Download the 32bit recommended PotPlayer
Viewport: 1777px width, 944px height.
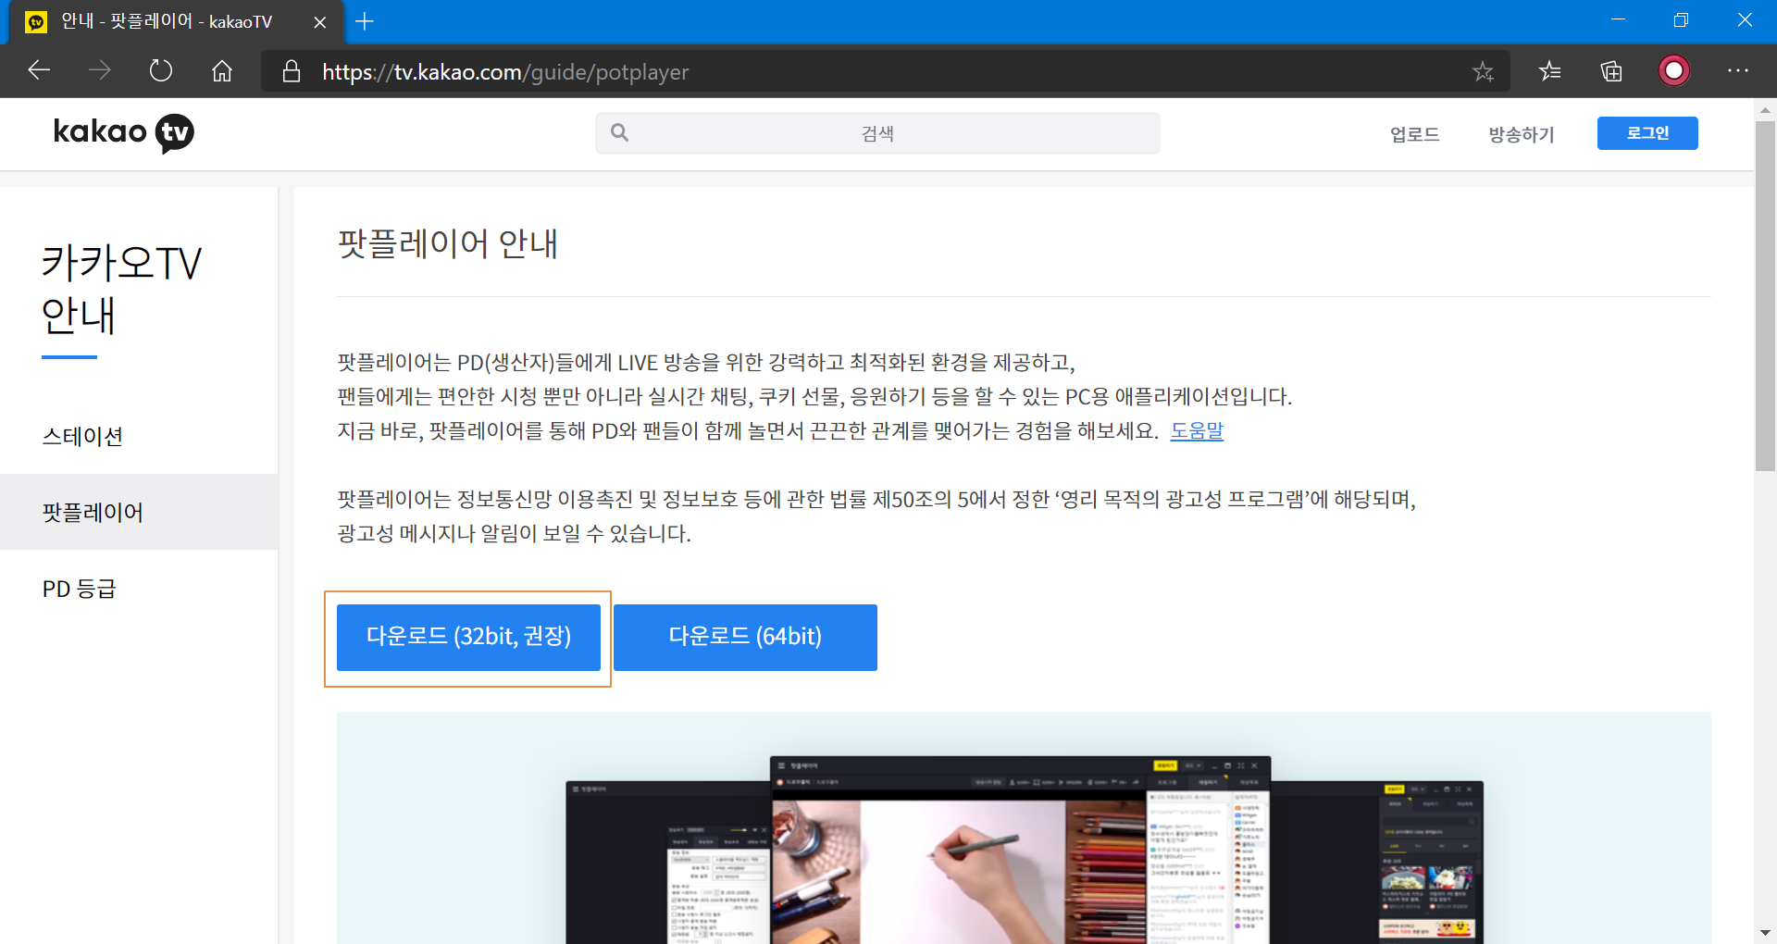[x=468, y=638]
